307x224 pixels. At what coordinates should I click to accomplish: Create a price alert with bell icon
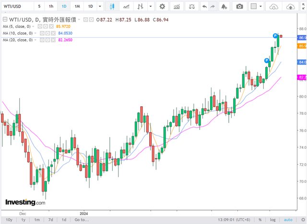pos(224,7)
